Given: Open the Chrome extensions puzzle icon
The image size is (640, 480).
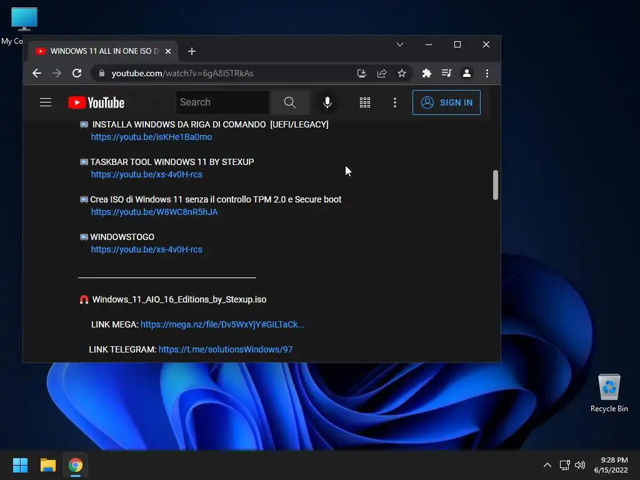Looking at the screenshot, I should 426,73.
